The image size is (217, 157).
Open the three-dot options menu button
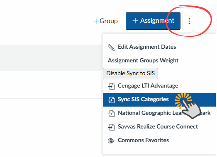[189, 21]
